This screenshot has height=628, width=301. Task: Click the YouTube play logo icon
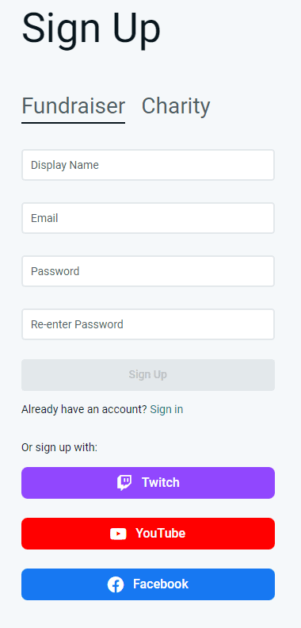pyautogui.click(x=118, y=534)
